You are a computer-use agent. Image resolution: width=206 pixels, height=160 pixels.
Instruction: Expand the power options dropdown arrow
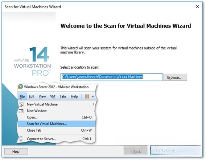[93, 96]
